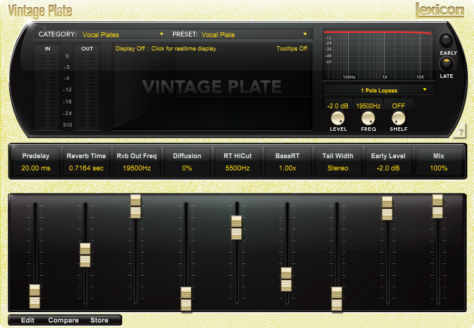This screenshot has width=474, height=328.
Task: Click the Reverb Time fader handle
Action: pos(85,255)
